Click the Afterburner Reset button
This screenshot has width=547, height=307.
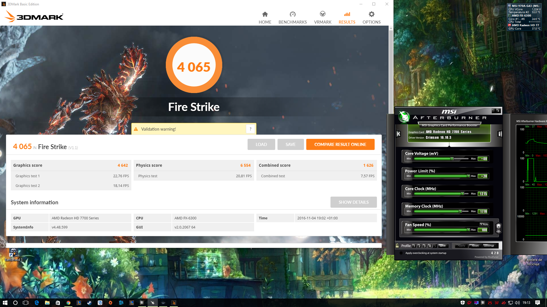click(475, 246)
